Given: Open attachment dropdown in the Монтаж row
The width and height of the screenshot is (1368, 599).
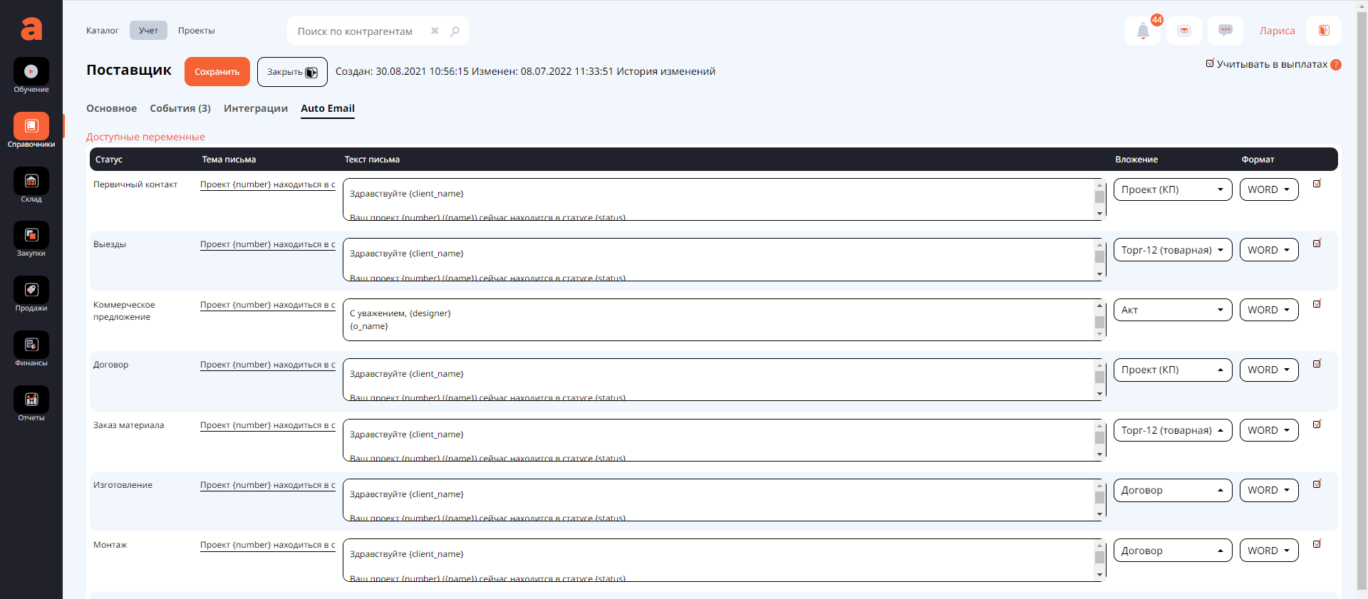Looking at the screenshot, I should (1172, 551).
